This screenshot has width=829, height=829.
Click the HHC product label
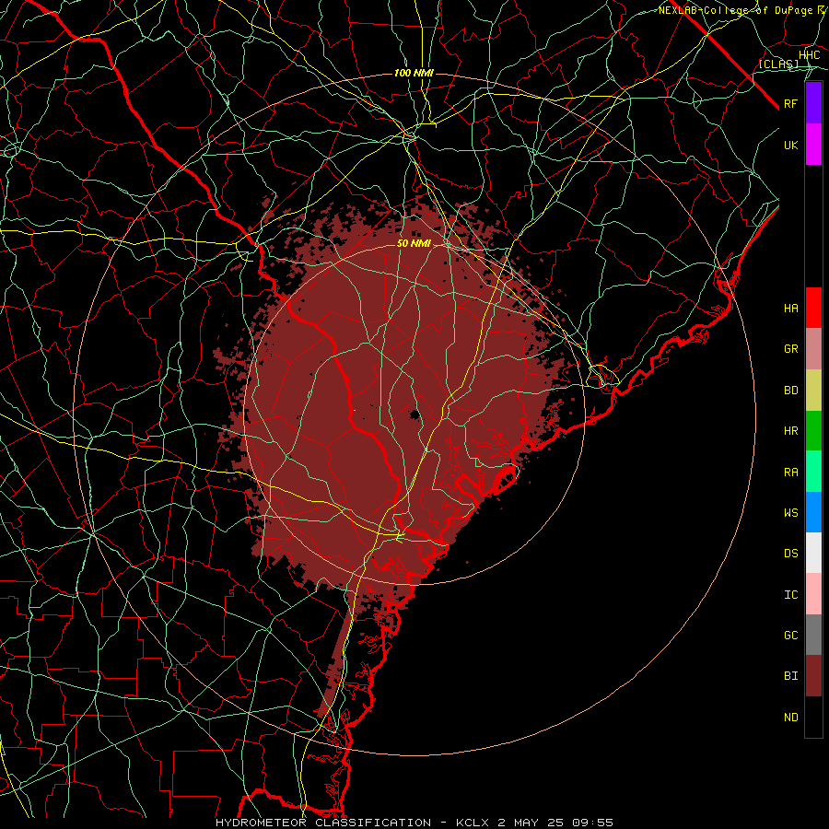click(x=810, y=55)
